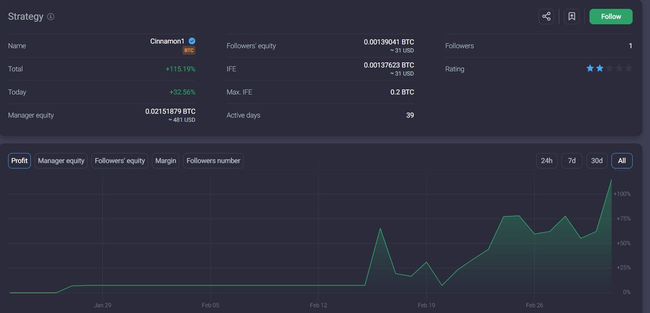
Task: Click the Rating label
Action: pos(454,69)
